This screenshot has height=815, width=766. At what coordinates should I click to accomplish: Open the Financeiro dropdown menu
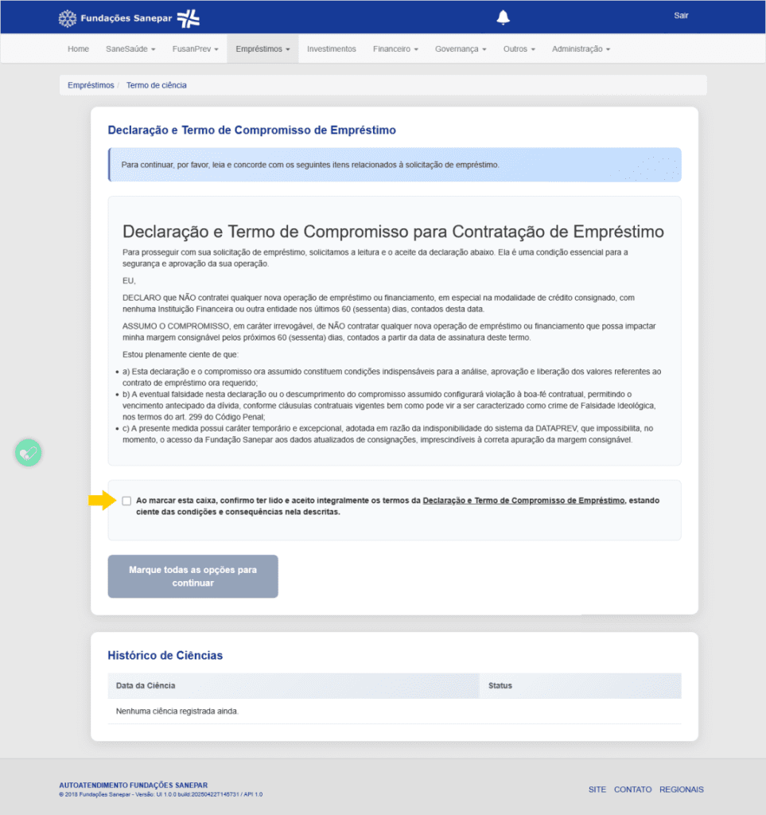coord(395,49)
